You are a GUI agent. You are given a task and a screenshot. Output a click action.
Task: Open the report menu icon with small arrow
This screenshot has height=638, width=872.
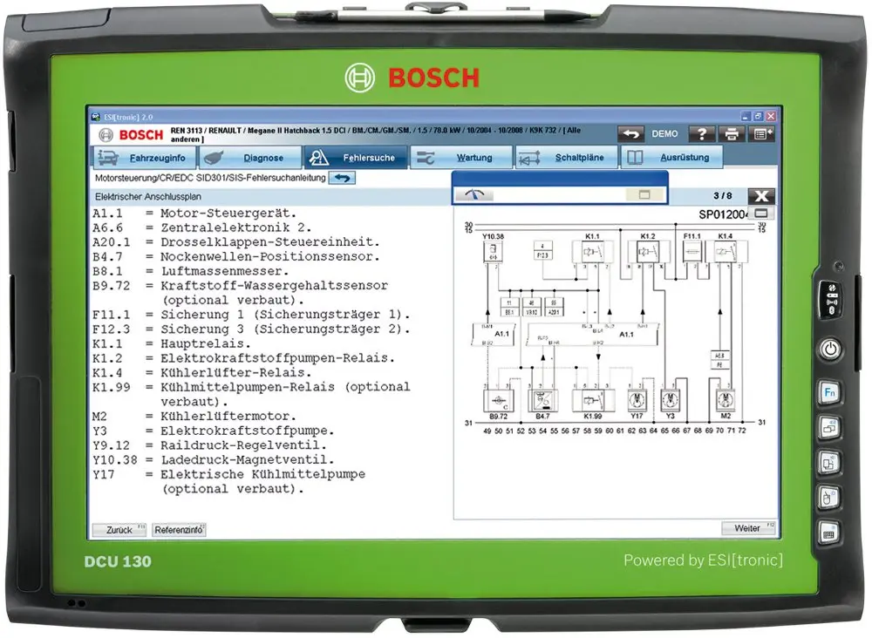point(760,132)
